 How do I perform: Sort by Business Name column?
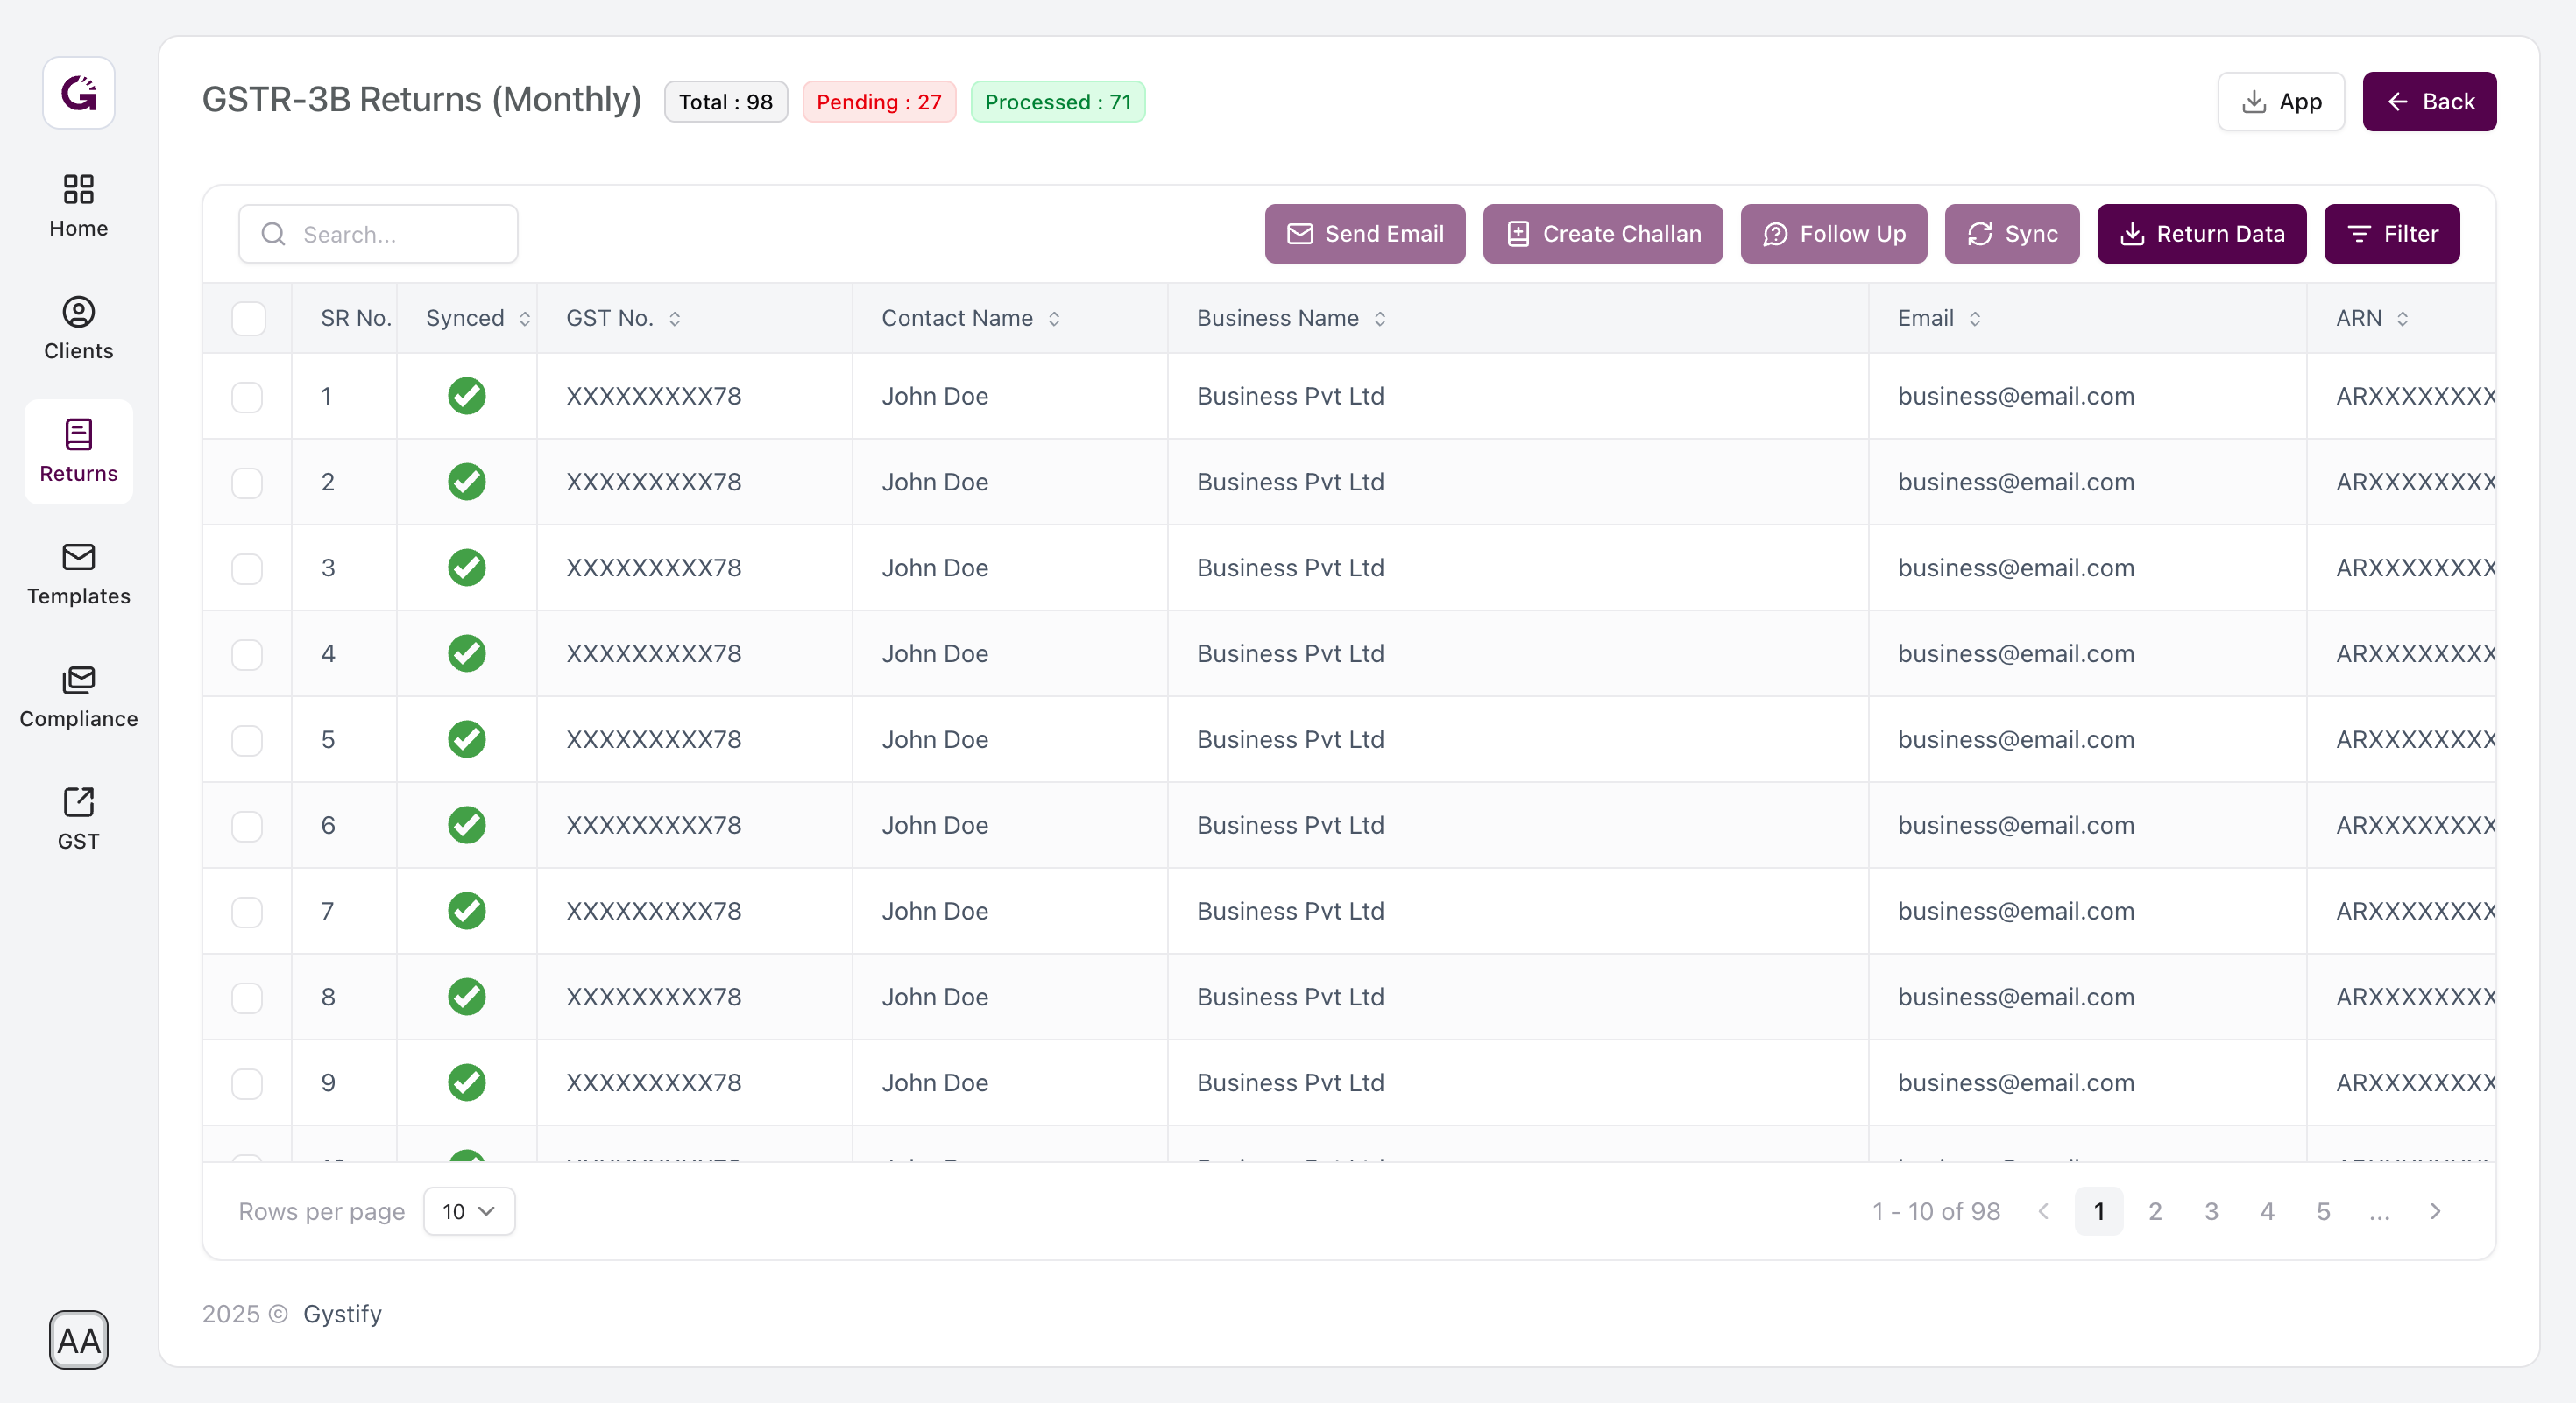[1379, 319]
